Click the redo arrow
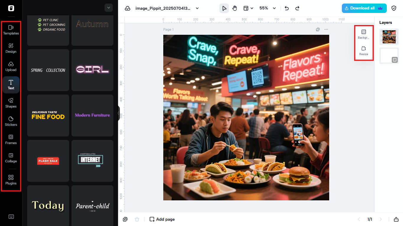The image size is (403, 226). (x=297, y=8)
